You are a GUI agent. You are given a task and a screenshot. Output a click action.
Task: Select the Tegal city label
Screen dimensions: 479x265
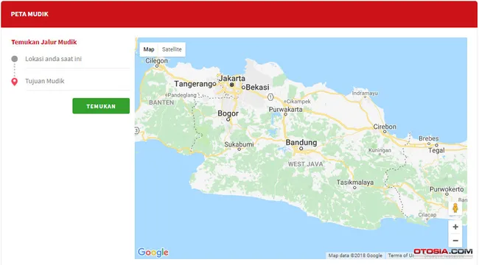pos(436,150)
